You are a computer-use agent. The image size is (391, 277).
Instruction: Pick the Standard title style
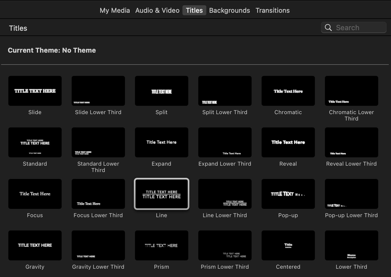tap(35, 142)
